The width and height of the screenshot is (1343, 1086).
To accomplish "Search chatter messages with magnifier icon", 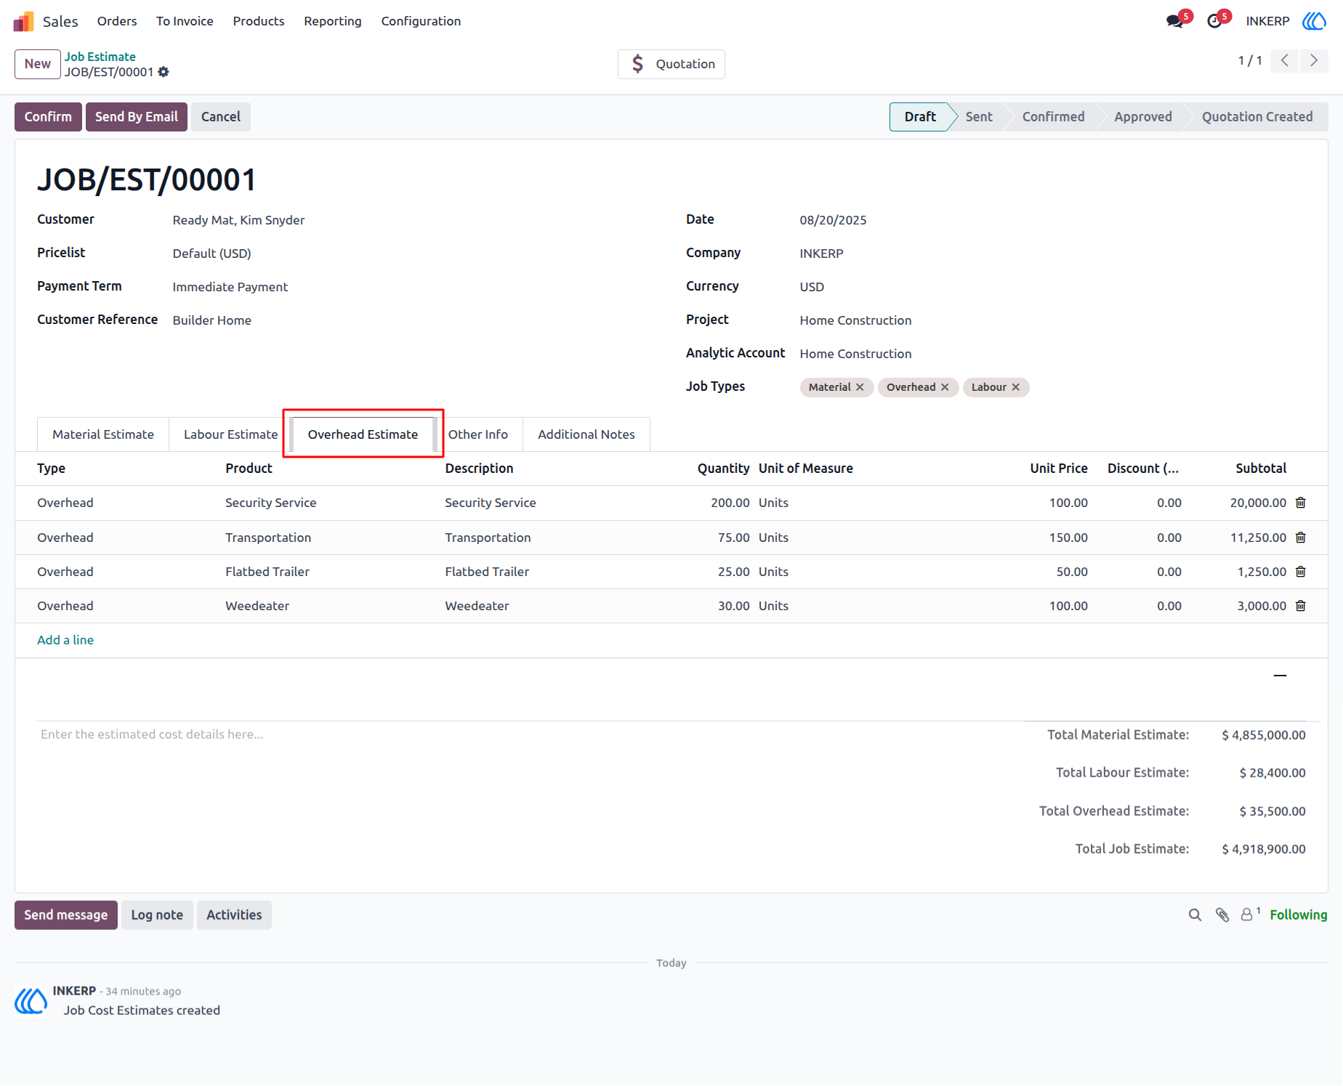I will coord(1195,915).
